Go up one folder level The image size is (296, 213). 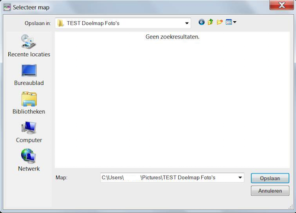click(x=210, y=22)
